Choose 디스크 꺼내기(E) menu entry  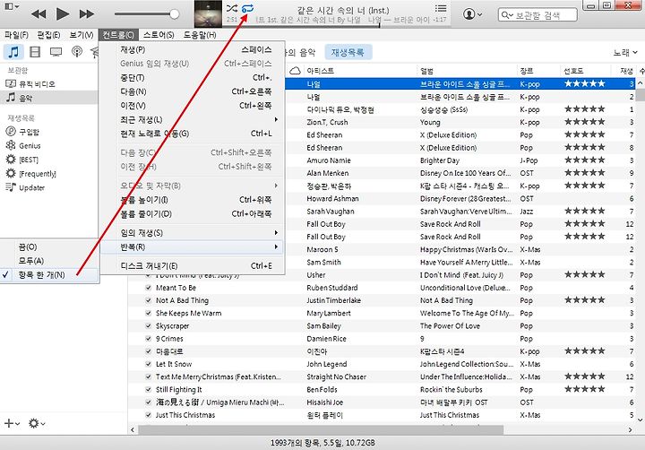click(x=192, y=266)
